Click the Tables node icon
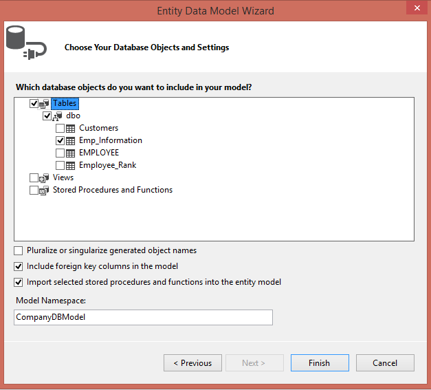This screenshot has width=431, height=390. pyautogui.click(x=45, y=103)
